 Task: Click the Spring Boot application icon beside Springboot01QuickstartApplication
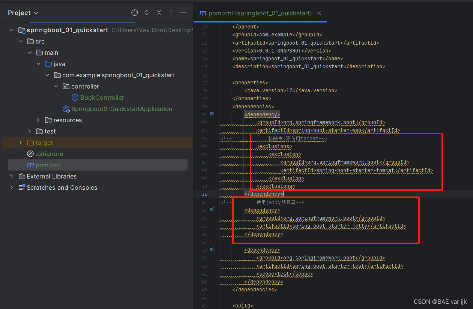(x=66, y=109)
